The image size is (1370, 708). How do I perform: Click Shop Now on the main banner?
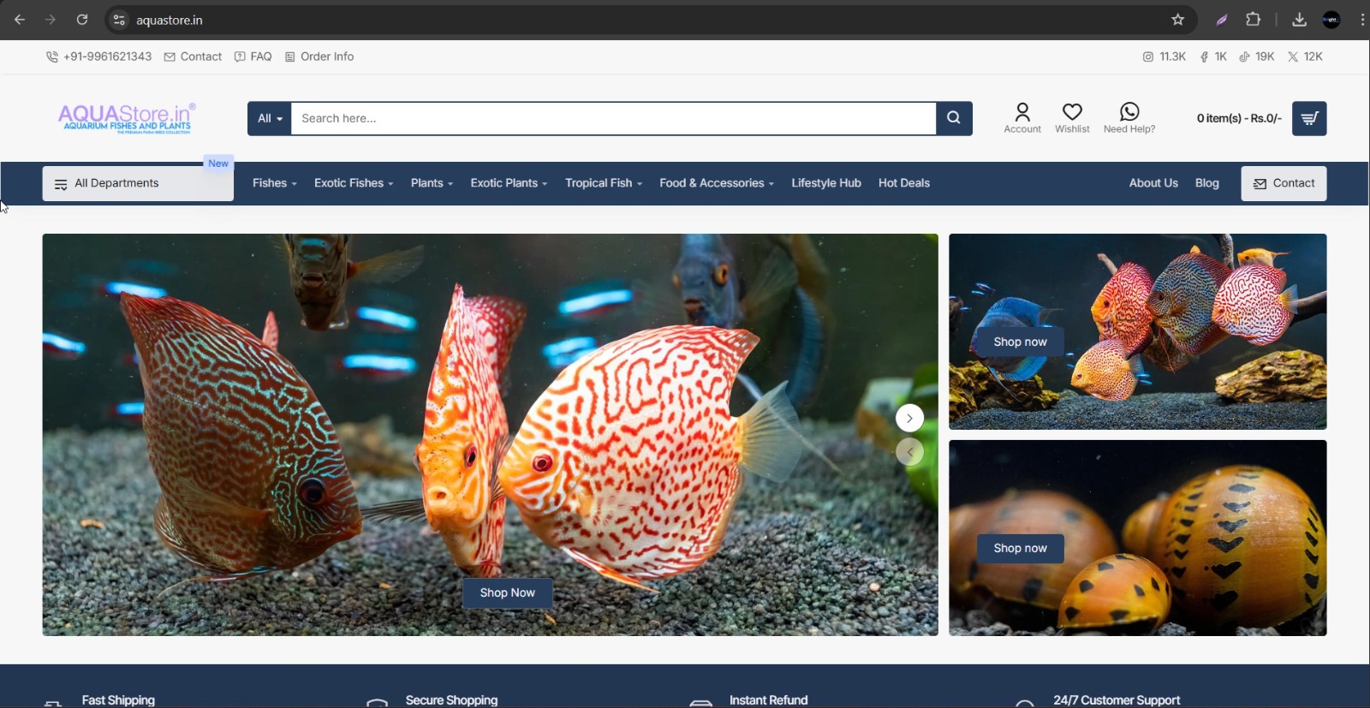[507, 592]
